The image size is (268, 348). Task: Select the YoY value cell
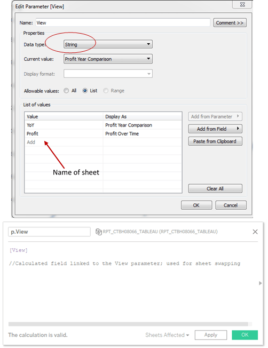coord(64,125)
